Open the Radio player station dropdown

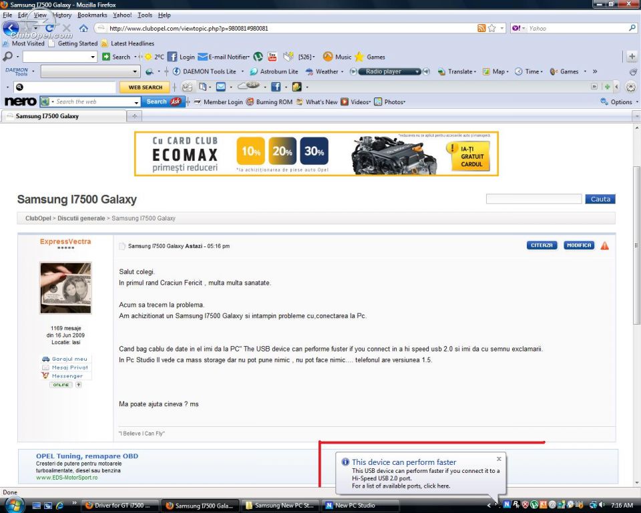[417, 71]
